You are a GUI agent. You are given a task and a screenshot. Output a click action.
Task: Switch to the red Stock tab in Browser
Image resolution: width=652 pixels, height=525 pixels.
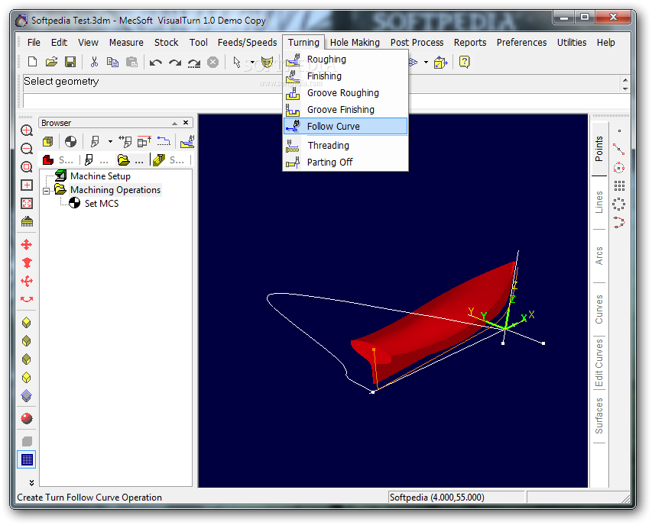[x=58, y=160]
